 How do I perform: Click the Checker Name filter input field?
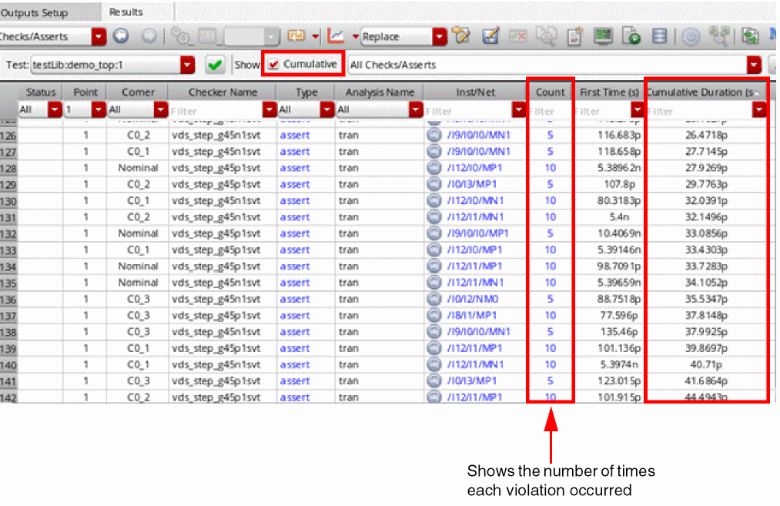[216, 111]
